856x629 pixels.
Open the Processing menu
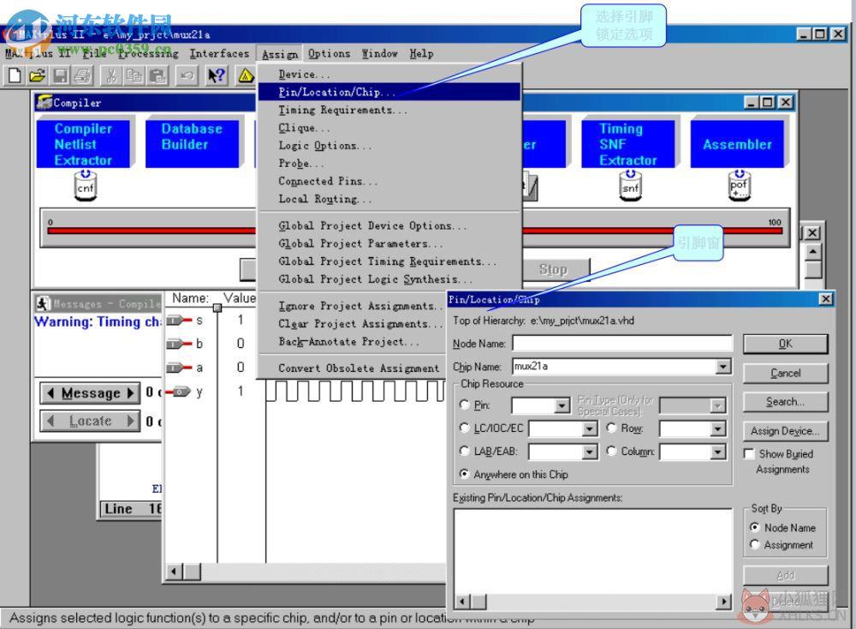(x=148, y=53)
